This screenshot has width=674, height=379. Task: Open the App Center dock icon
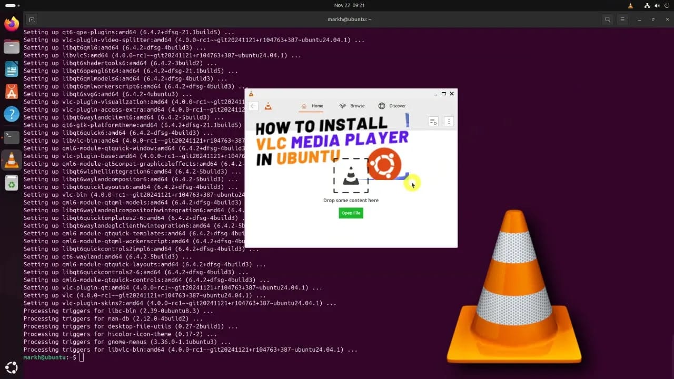12,92
